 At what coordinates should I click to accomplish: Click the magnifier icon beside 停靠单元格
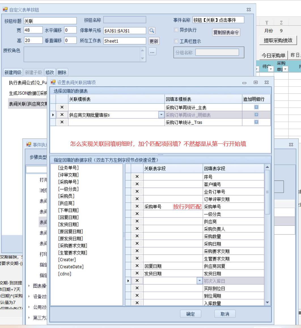click(x=152, y=31)
